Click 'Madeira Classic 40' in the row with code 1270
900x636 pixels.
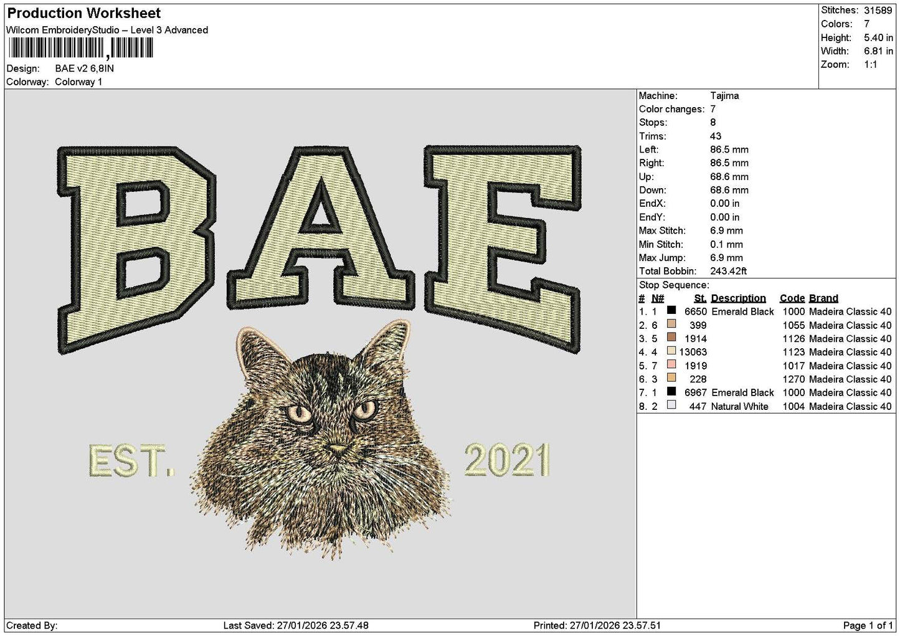click(850, 379)
